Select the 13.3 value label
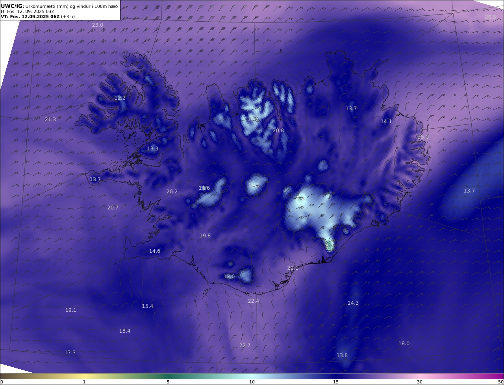 tap(153, 149)
